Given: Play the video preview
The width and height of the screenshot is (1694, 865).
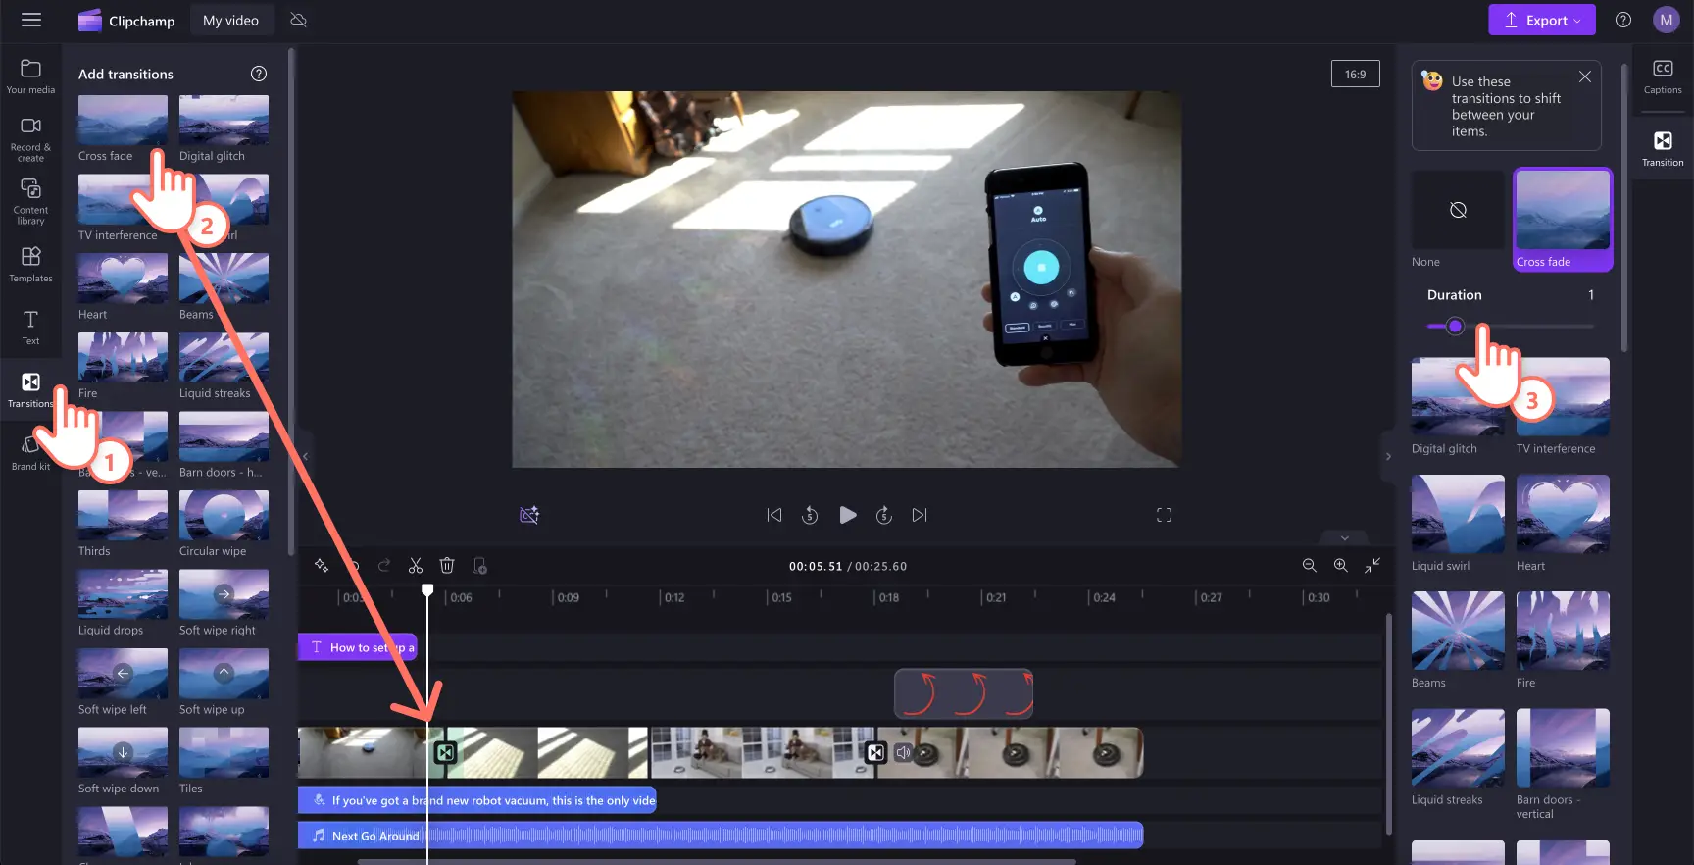Looking at the screenshot, I should [848, 515].
